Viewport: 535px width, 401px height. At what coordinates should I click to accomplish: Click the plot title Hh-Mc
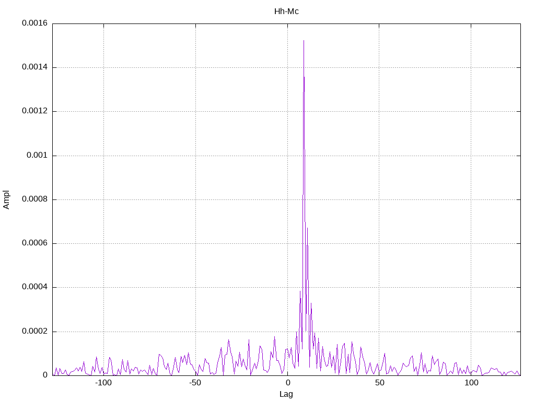(x=286, y=11)
